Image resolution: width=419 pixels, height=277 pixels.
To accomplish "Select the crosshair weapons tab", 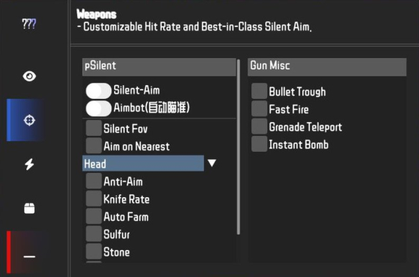I will [x=29, y=120].
